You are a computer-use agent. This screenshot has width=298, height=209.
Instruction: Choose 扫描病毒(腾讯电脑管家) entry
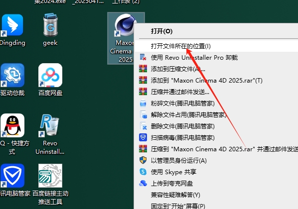point(216,138)
